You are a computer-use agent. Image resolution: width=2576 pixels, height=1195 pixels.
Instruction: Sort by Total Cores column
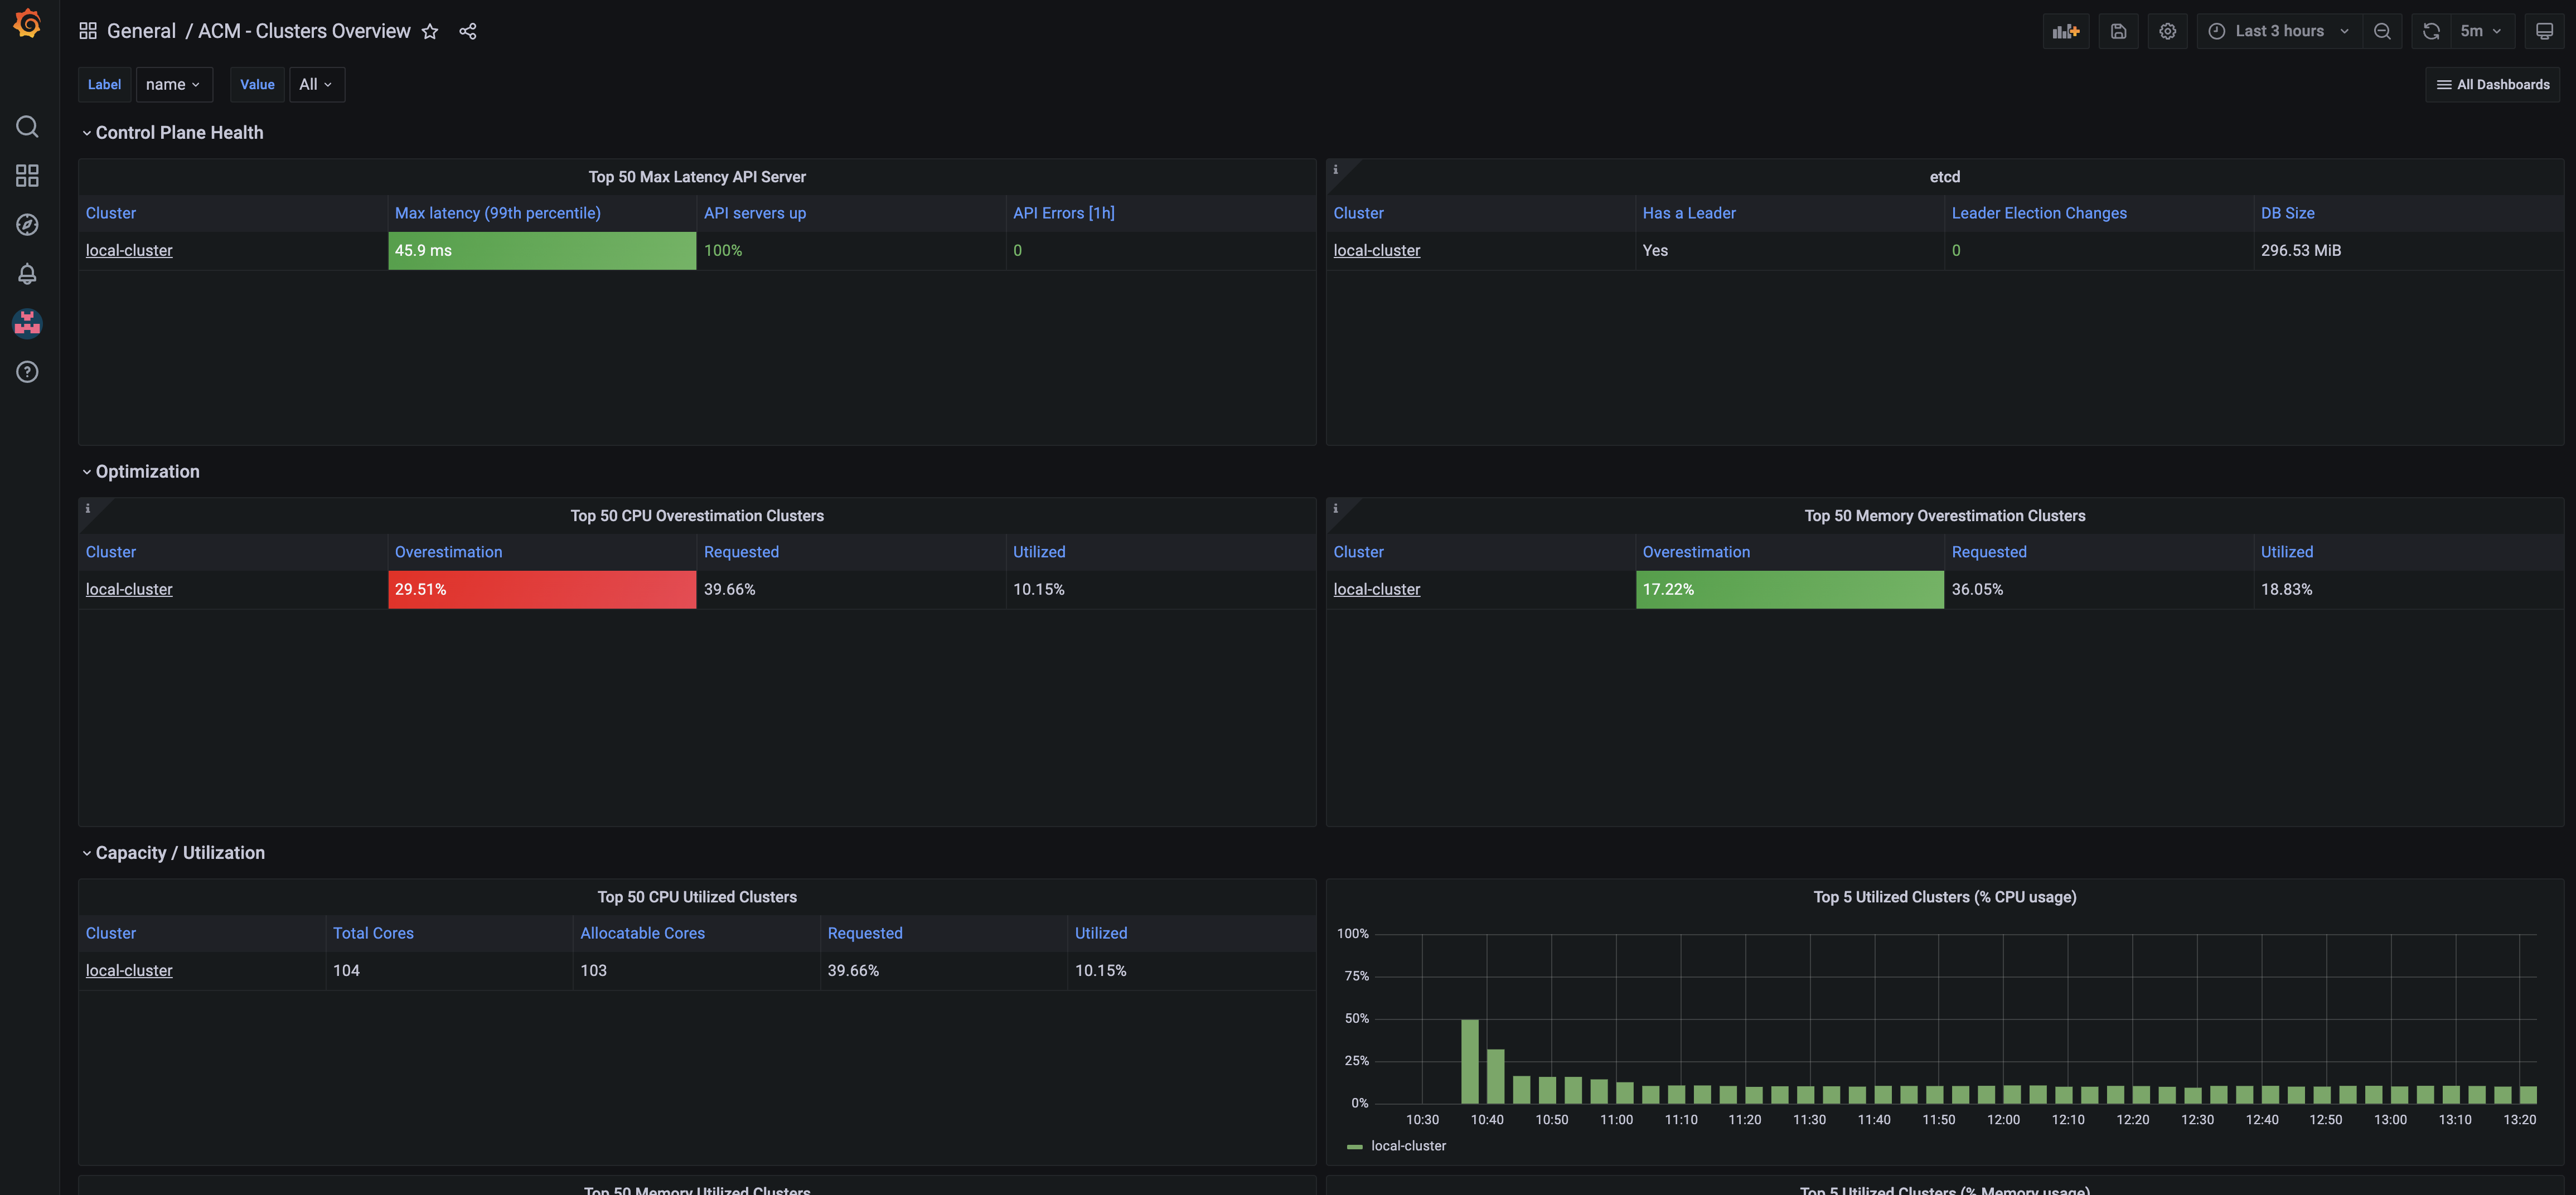point(373,932)
